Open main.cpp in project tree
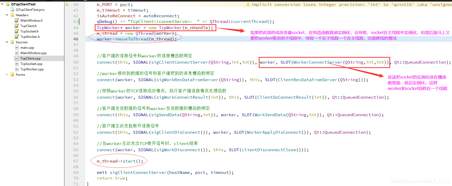 (27, 47)
